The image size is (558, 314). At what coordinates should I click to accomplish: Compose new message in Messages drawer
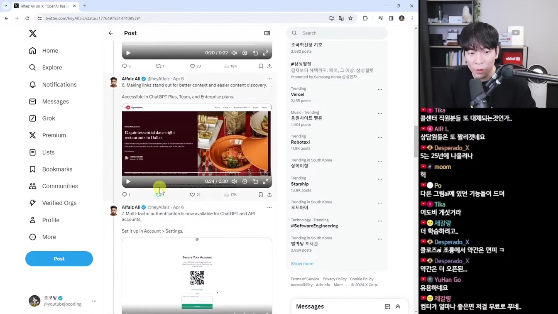pyautogui.click(x=387, y=307)
